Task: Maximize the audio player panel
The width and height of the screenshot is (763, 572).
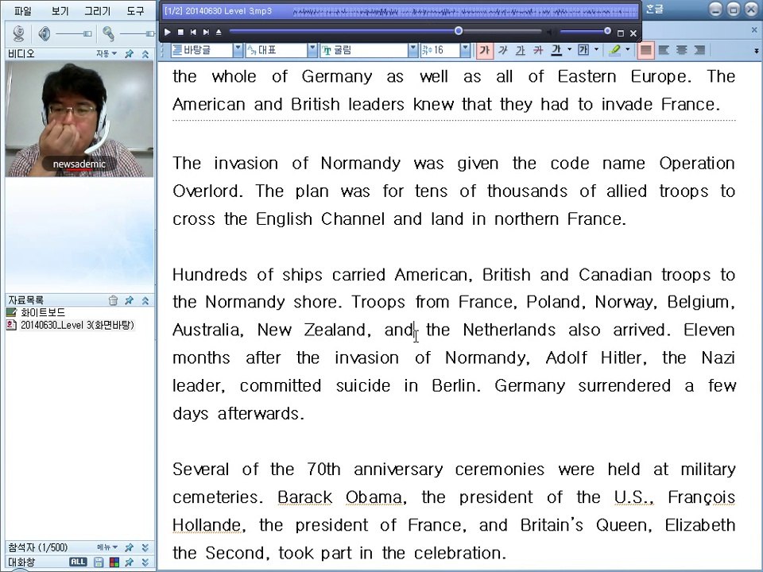Action: (621, 33)
